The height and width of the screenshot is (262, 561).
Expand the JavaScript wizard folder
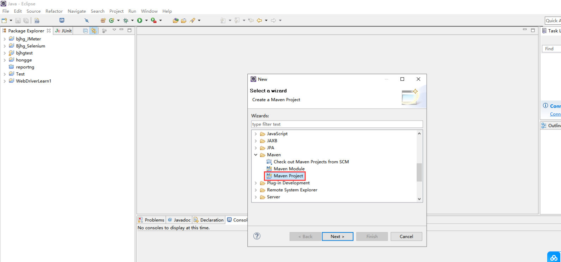pyautogui.click(x=256, y=134)
